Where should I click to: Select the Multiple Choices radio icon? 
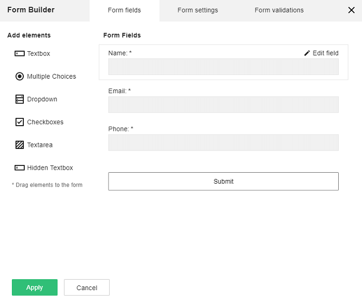coord(20,77)
